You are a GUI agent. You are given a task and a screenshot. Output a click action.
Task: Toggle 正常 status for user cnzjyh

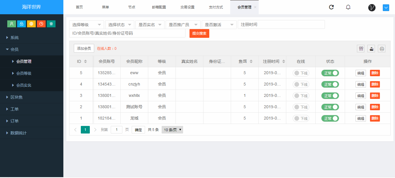click(330, 84)
